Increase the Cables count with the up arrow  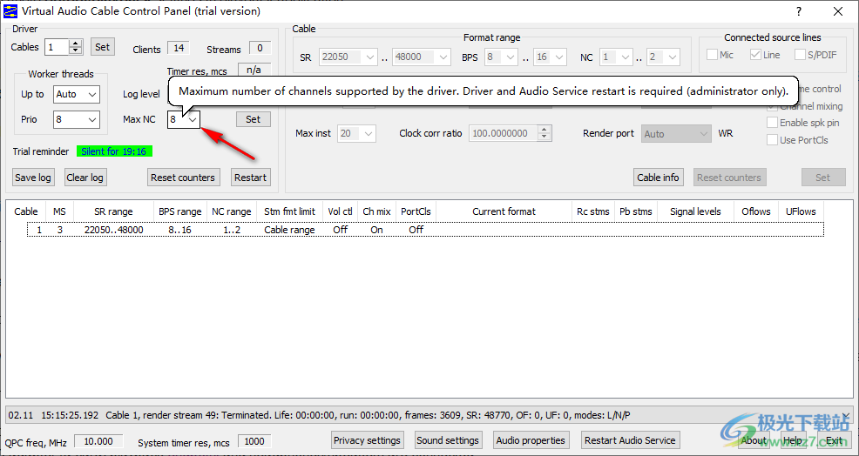76,44
